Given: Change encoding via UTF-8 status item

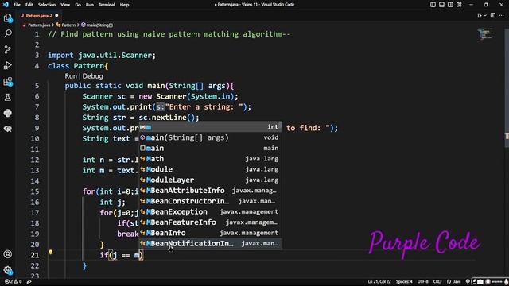Looking at the screenshot, I should (x=422, y=281).
